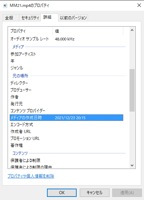Click the vertical scrollbar thumb

[x=132, y=90]
